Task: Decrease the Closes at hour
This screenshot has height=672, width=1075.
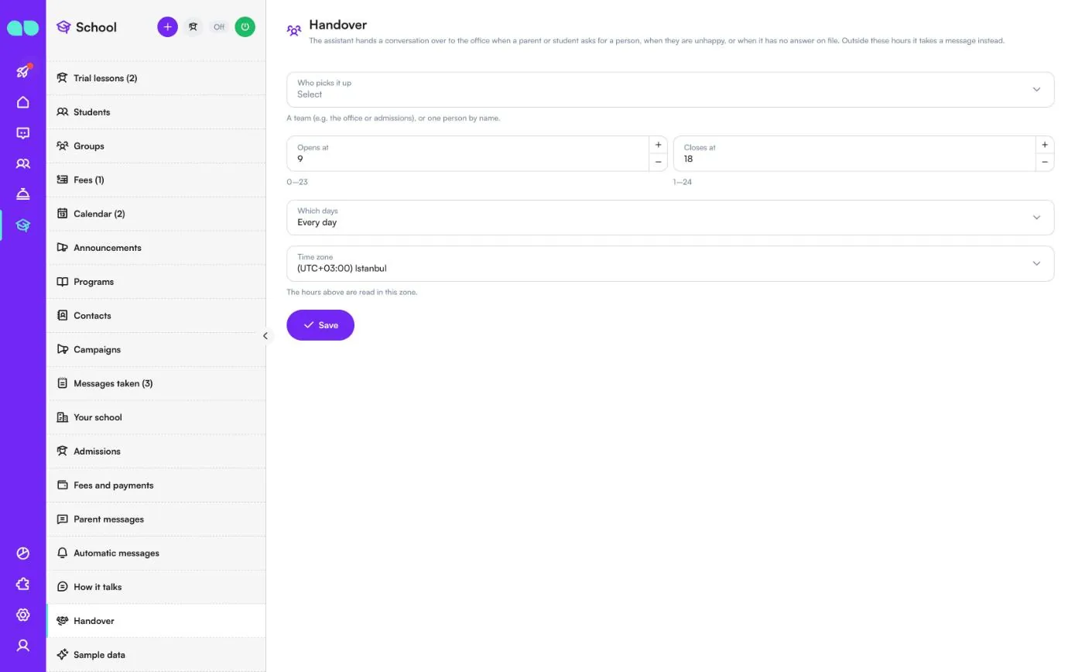Action: [1045, 162]
